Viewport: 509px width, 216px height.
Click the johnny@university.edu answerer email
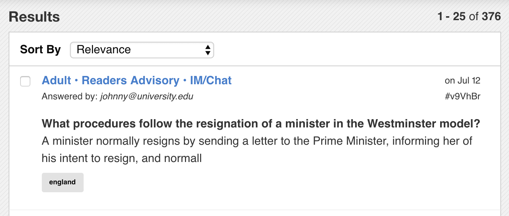(x=147, y=96)
